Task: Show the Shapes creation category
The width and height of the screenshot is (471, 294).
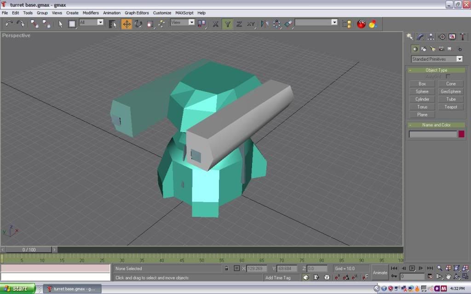Action: coord(424,49)
